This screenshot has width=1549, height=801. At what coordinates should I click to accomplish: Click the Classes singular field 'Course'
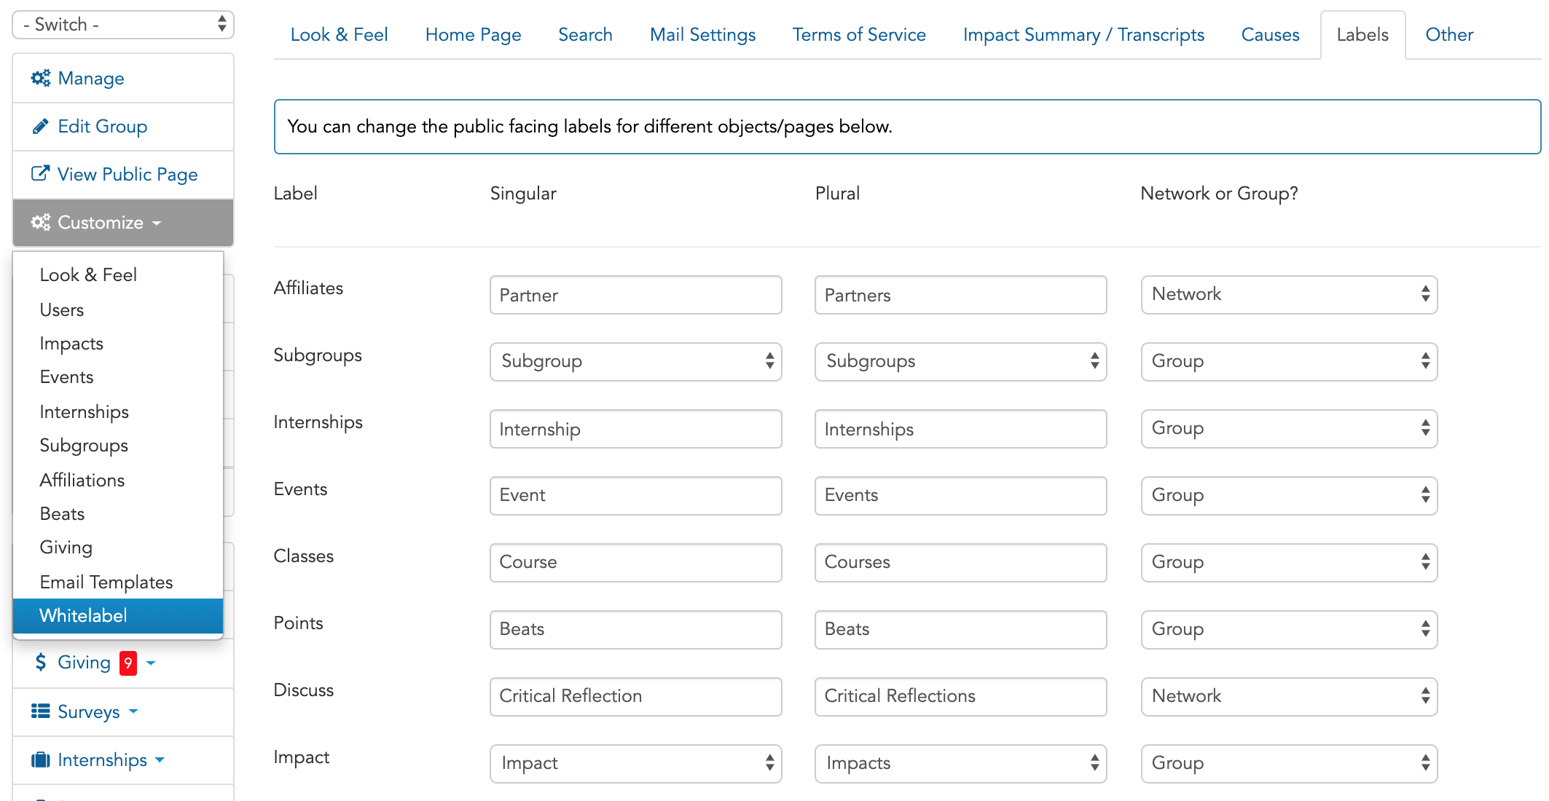(x=636, y=563)
